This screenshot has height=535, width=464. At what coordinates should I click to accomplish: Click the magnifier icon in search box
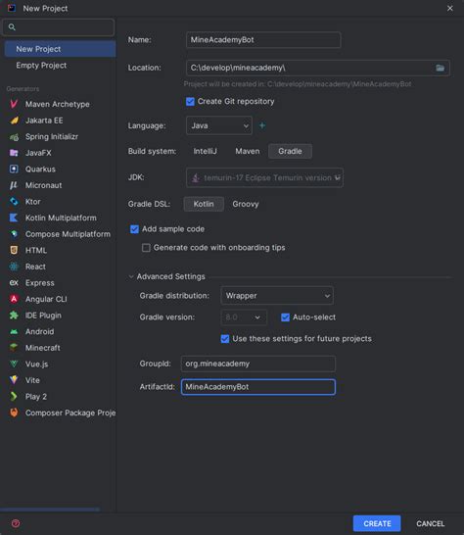tap(12, 27)
